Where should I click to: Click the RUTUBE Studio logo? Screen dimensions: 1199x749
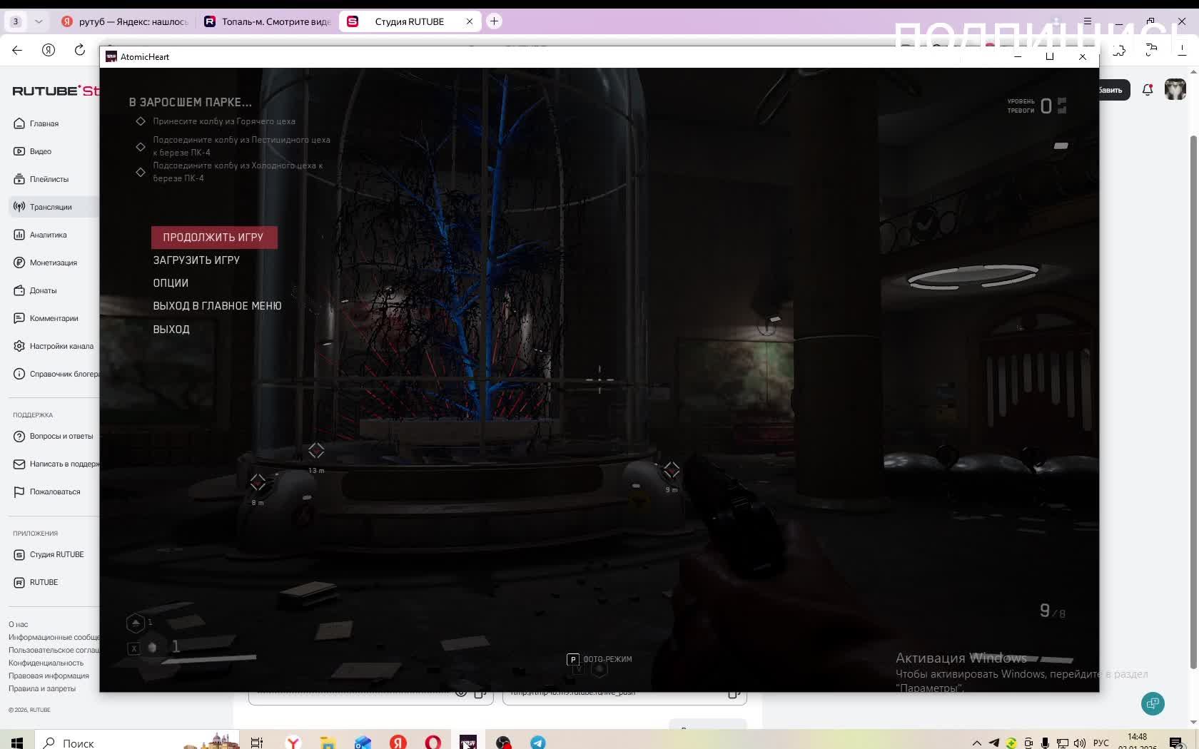(56, 91)
